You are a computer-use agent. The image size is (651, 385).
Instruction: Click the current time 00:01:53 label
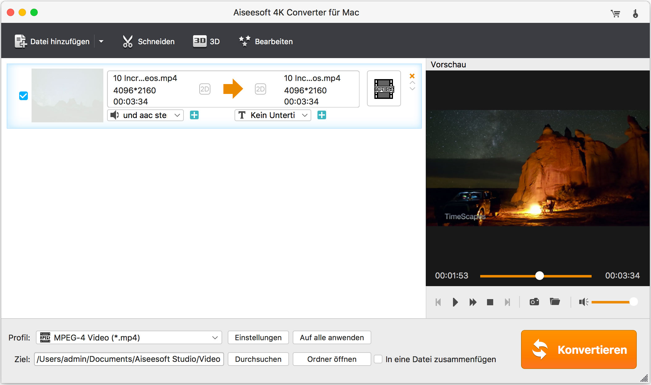pos(452,276)
